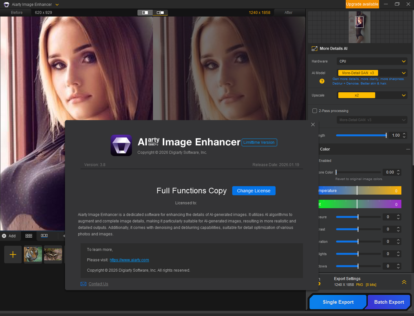Switch to the filmstrip thumbnail view
This screenshot has width=414, height=316.
[x=44, y=236]
